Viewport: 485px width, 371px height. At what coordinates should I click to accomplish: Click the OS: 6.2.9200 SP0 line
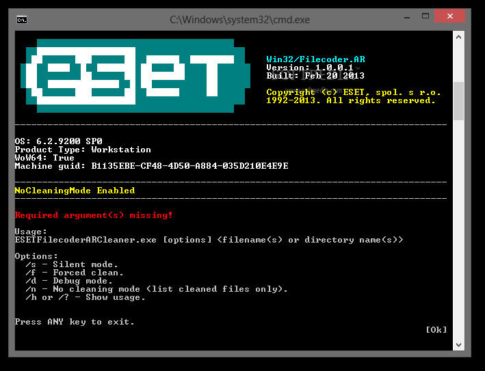pos(58,141)
